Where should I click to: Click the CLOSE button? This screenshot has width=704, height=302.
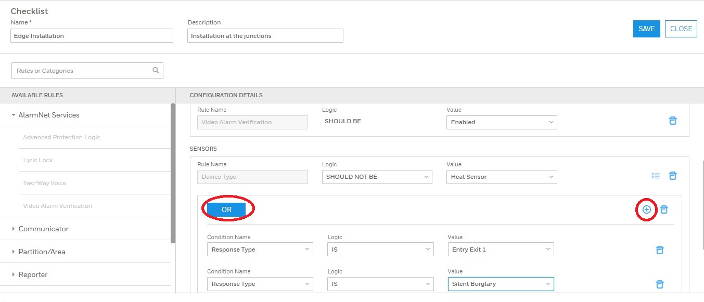click(x=681, y=29)
